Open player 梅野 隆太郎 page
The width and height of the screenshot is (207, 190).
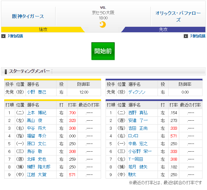pos(38,167)
